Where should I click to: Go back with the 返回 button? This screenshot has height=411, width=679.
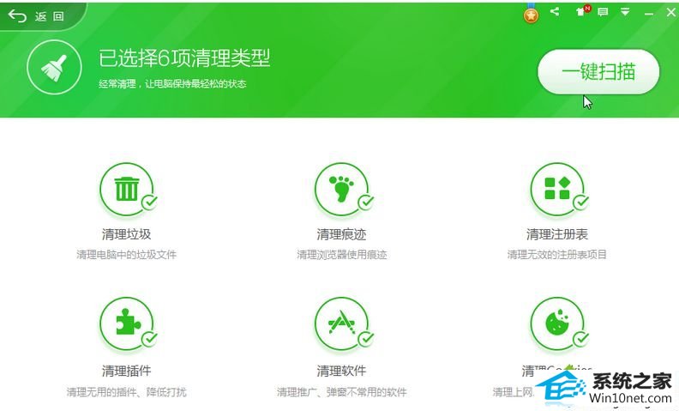pos(39,16)
